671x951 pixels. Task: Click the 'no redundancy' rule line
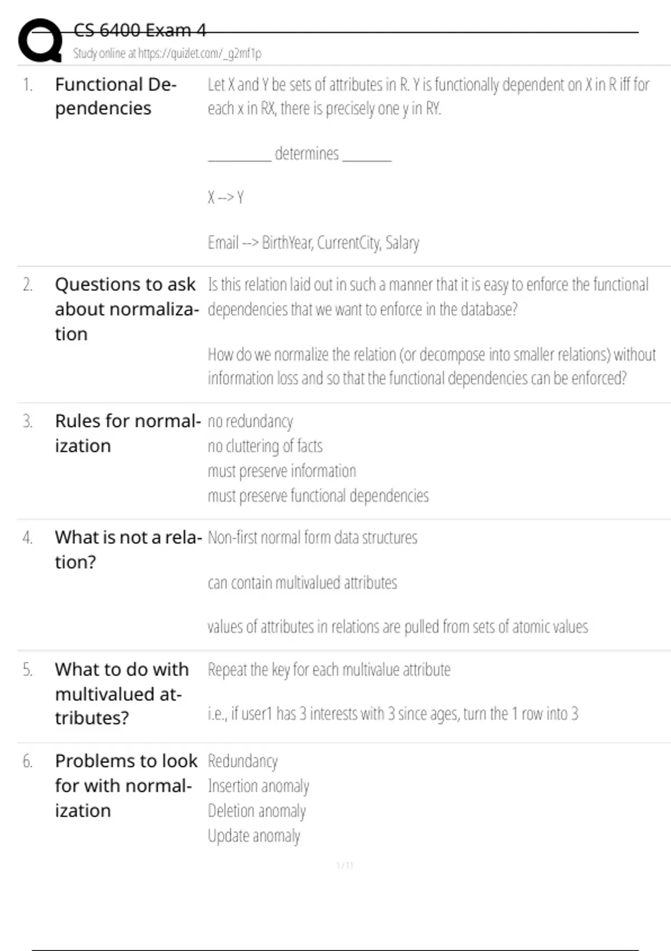(x=250, y=421)
